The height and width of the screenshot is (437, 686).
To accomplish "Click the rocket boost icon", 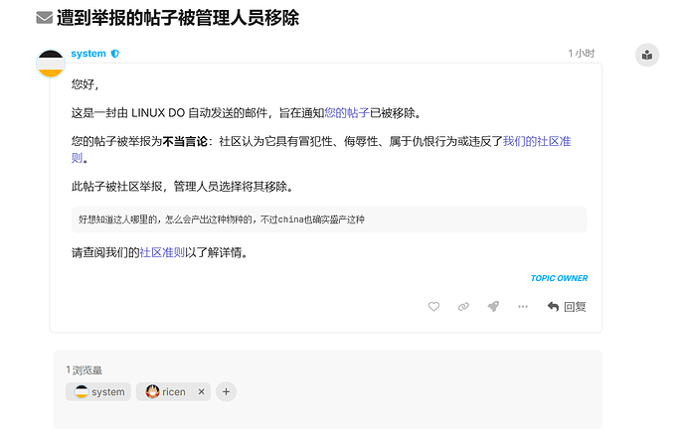I will tap(493, 307).
